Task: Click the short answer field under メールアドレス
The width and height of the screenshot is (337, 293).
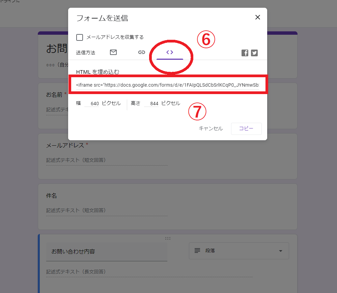Action: pos(107,160)
